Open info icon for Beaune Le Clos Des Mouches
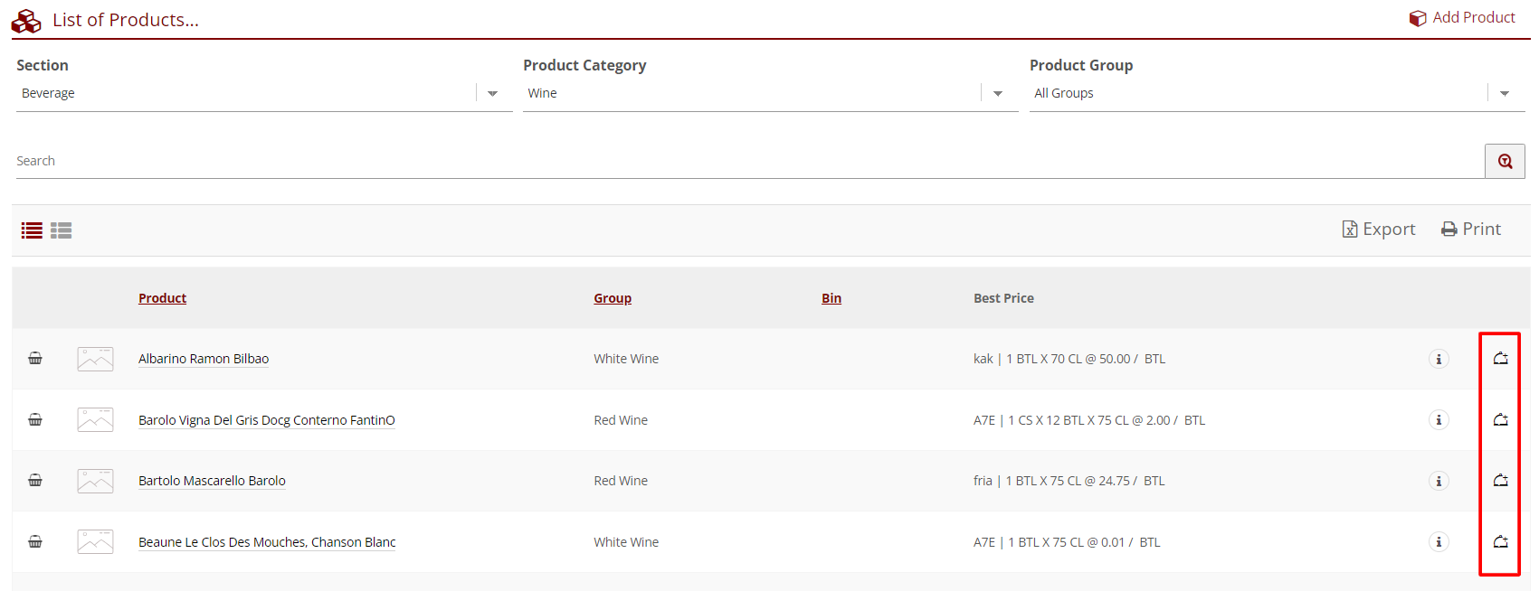 (x=1439, y=542)
